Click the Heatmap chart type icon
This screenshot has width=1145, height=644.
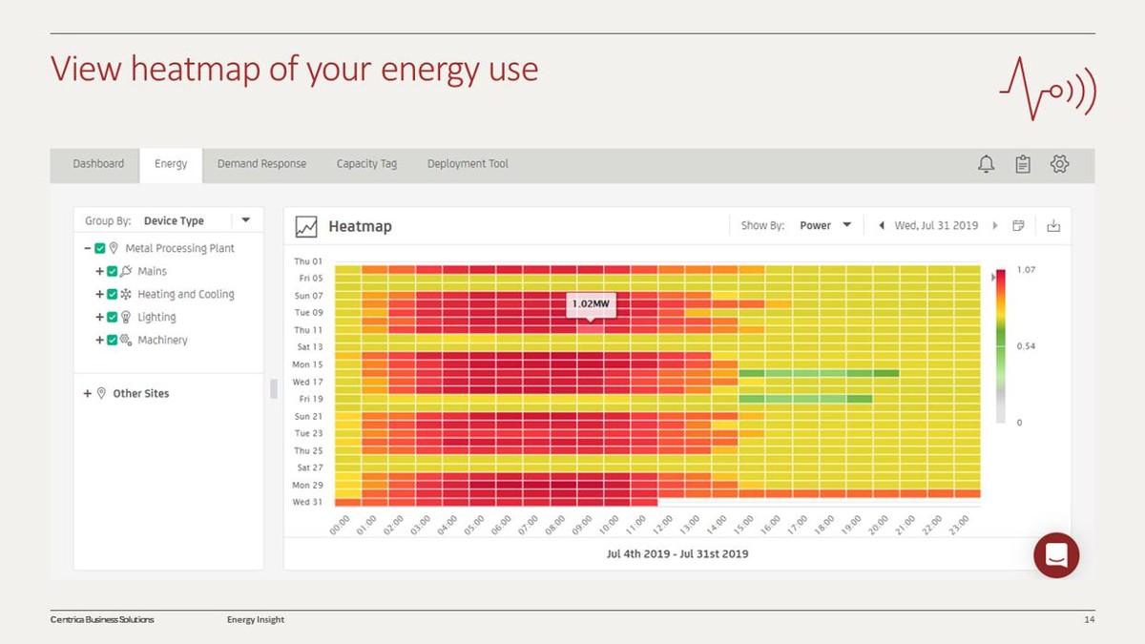[x=306, y=226]
